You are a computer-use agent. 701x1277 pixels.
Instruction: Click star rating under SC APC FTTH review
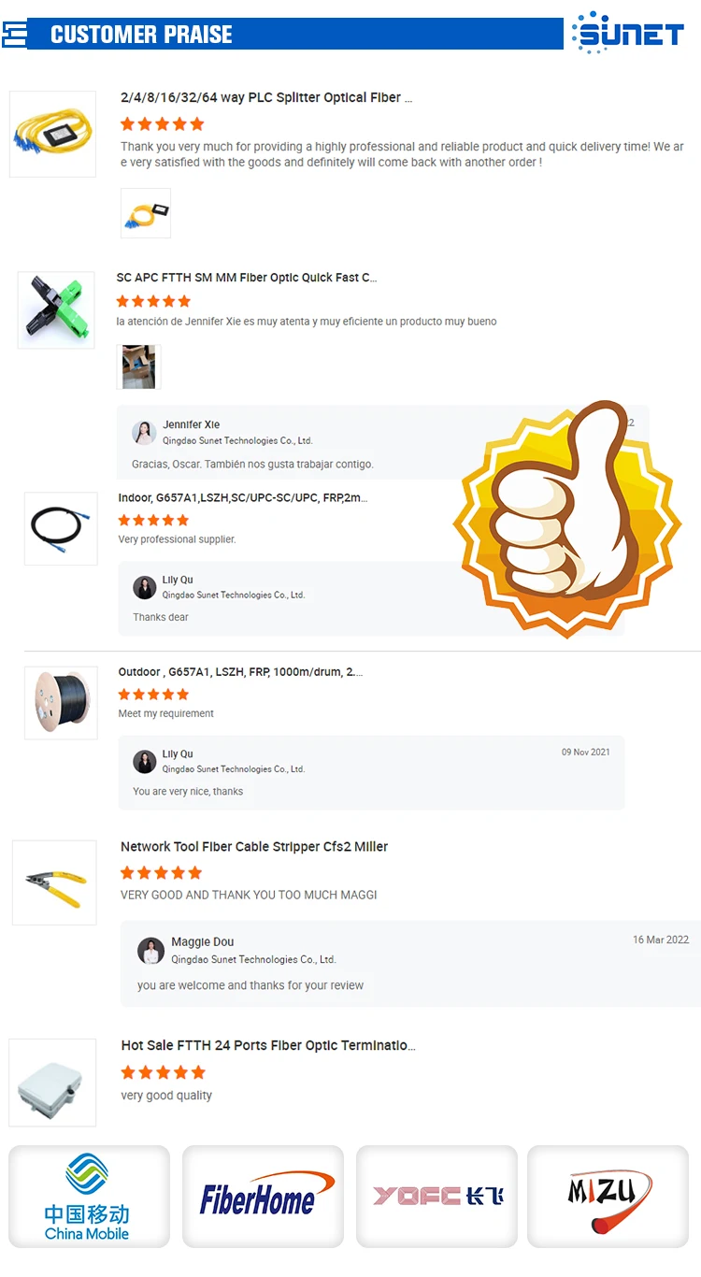coord(153,301)
